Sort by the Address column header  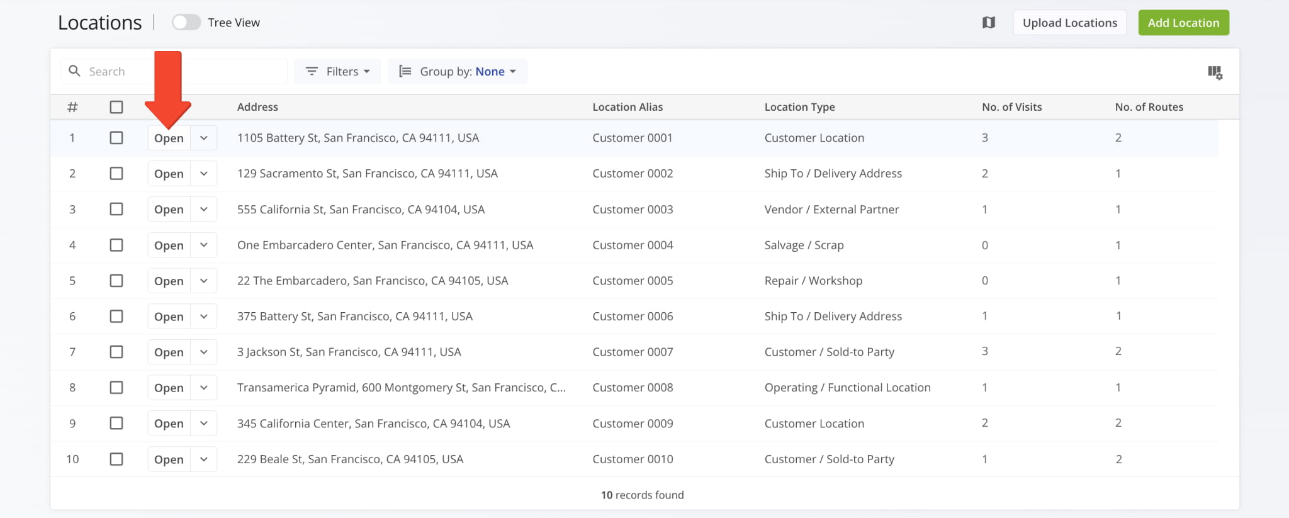tap(257, 107)
